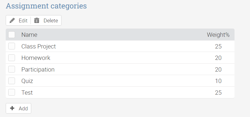Toggle the select-all checkbox in the header

[x=12, y=35]
